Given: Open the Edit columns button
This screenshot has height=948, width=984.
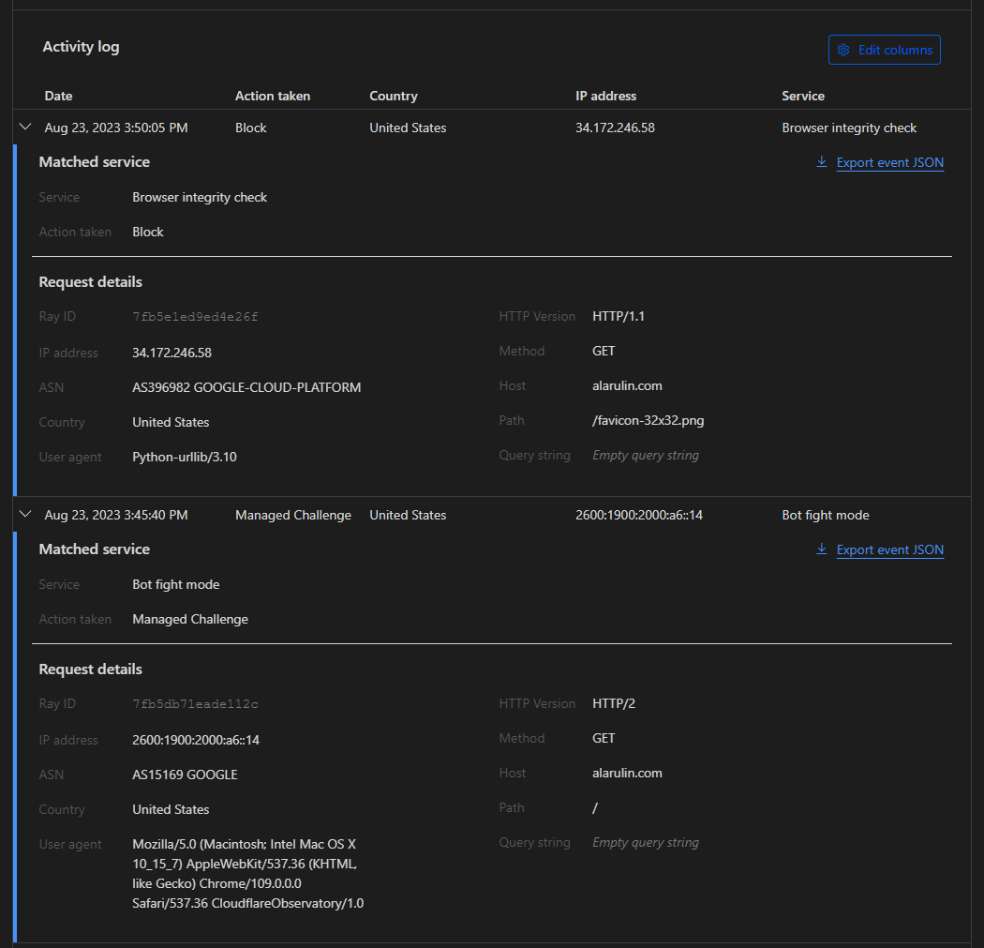Looking at the screenshot, I should [884, 50].
